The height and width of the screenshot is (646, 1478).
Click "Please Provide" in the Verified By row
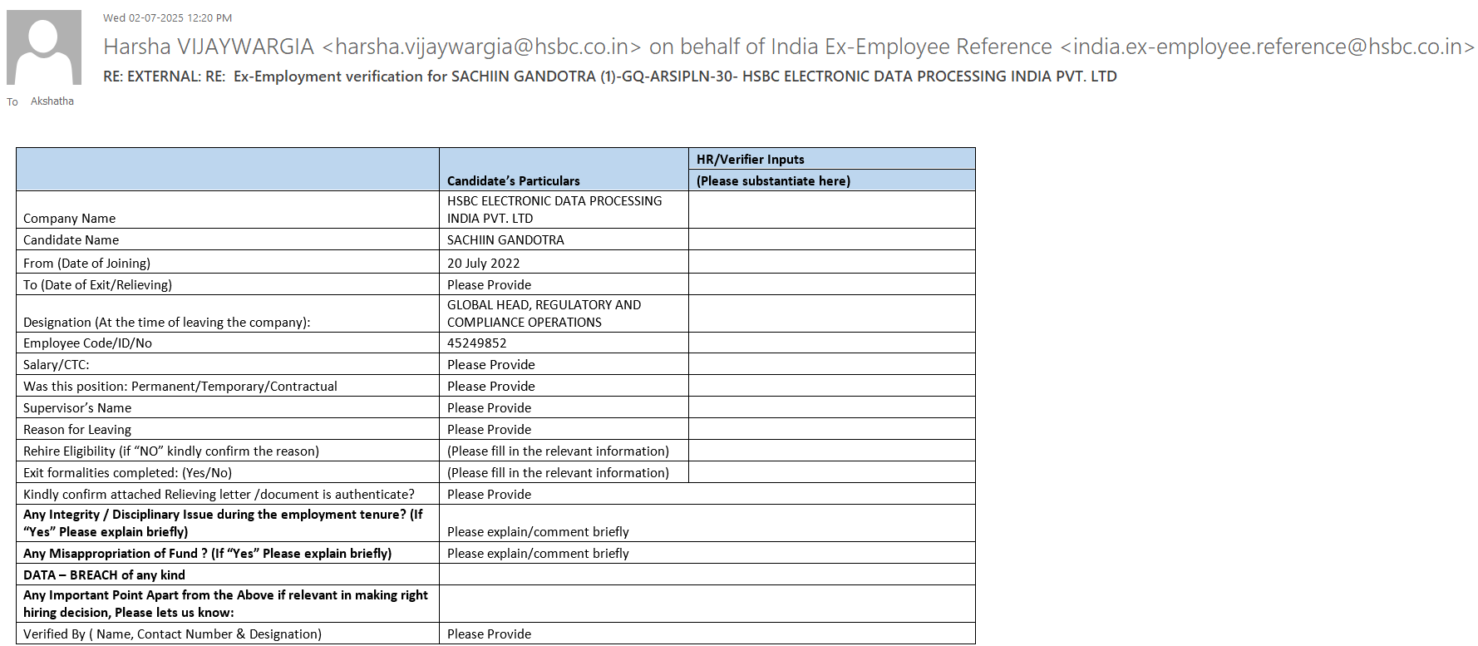(x=489, y=634)
